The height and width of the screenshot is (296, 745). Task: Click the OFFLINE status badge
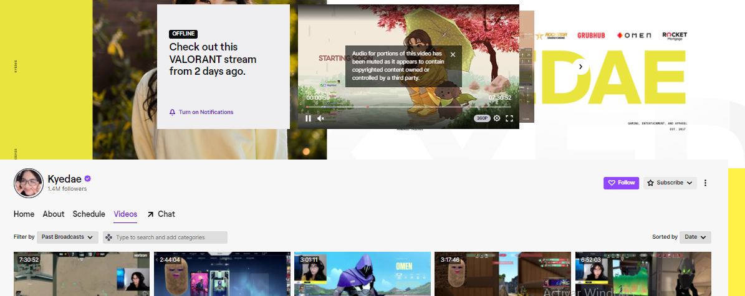[183, 34]
